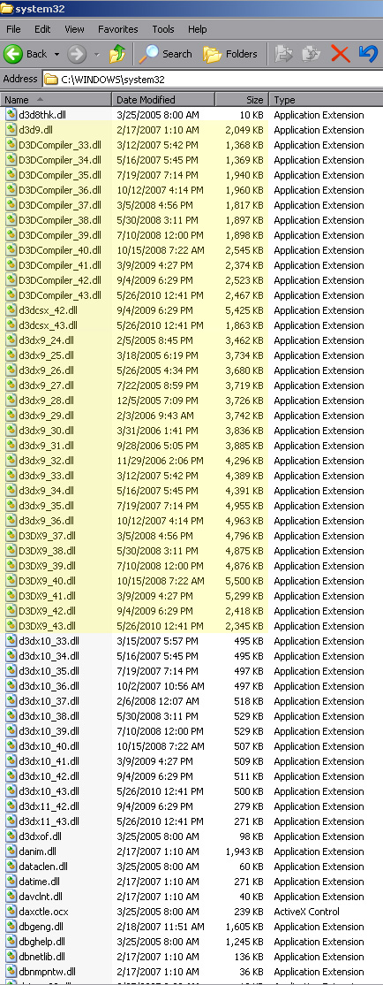Click the Copy To toolbar icon
383x985 pixels.
312,54
